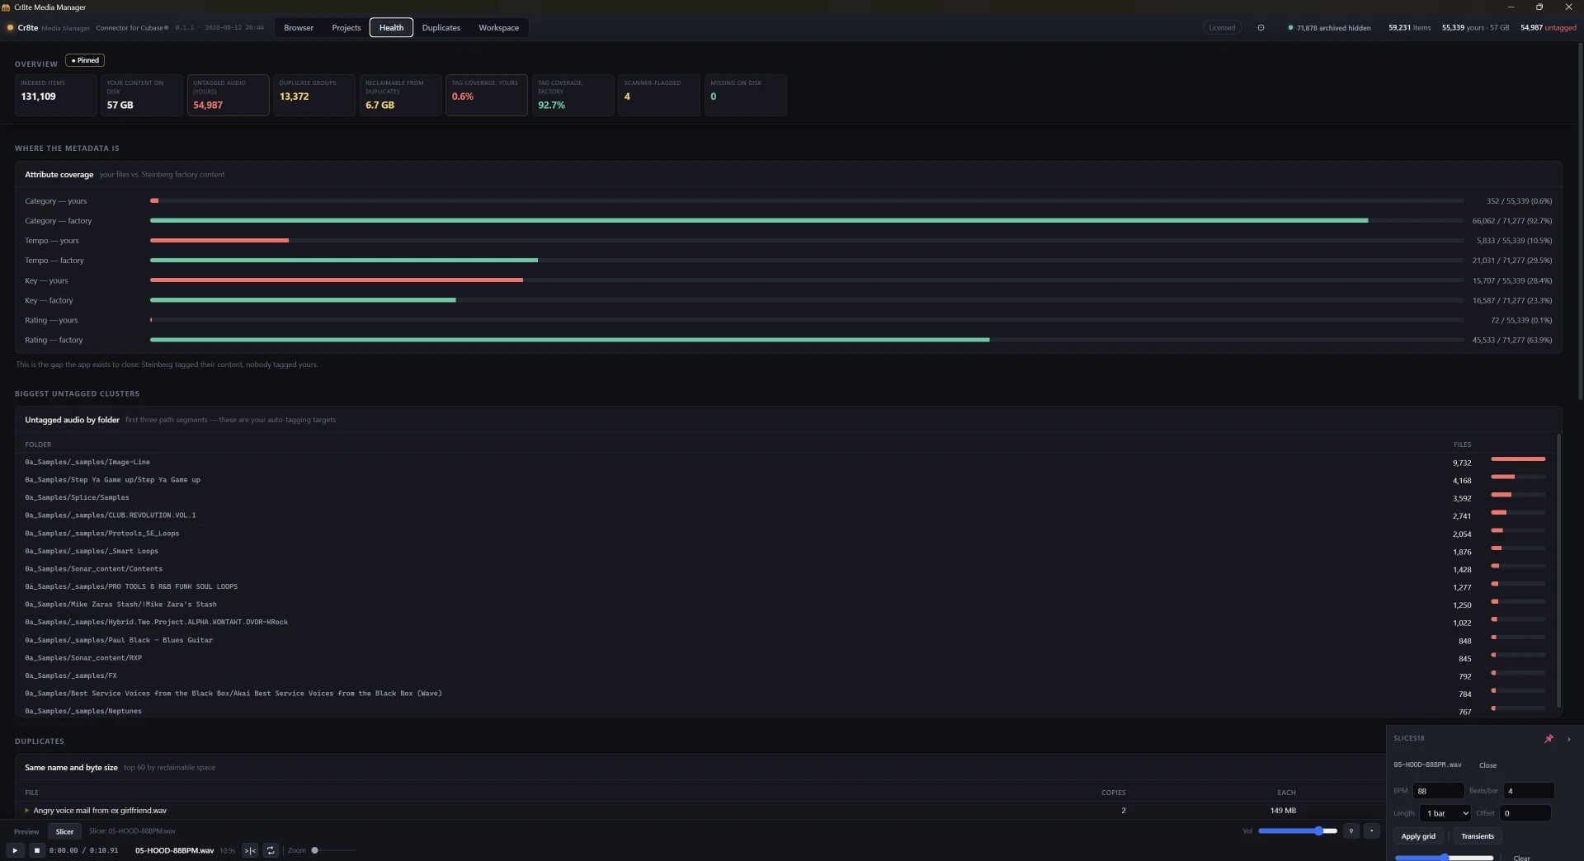Select the 0a_Samples/_samples/FX folder row
Viewport: 1584px width, 861px height.
pos(785,675)
